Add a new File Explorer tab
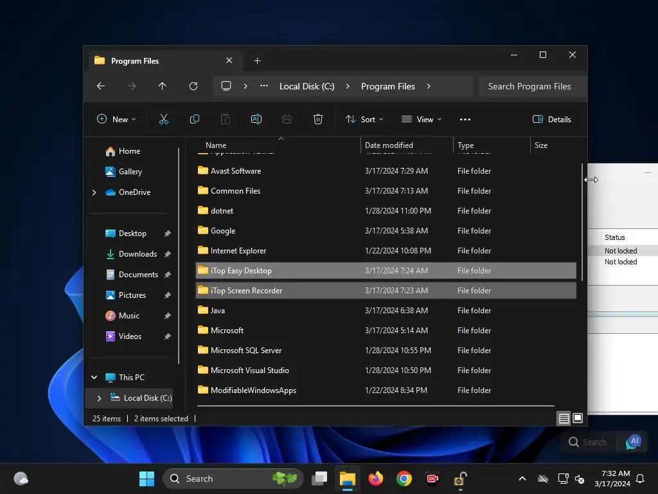The width and height of the screenshot is (658, 494). (x=257, y=61)
